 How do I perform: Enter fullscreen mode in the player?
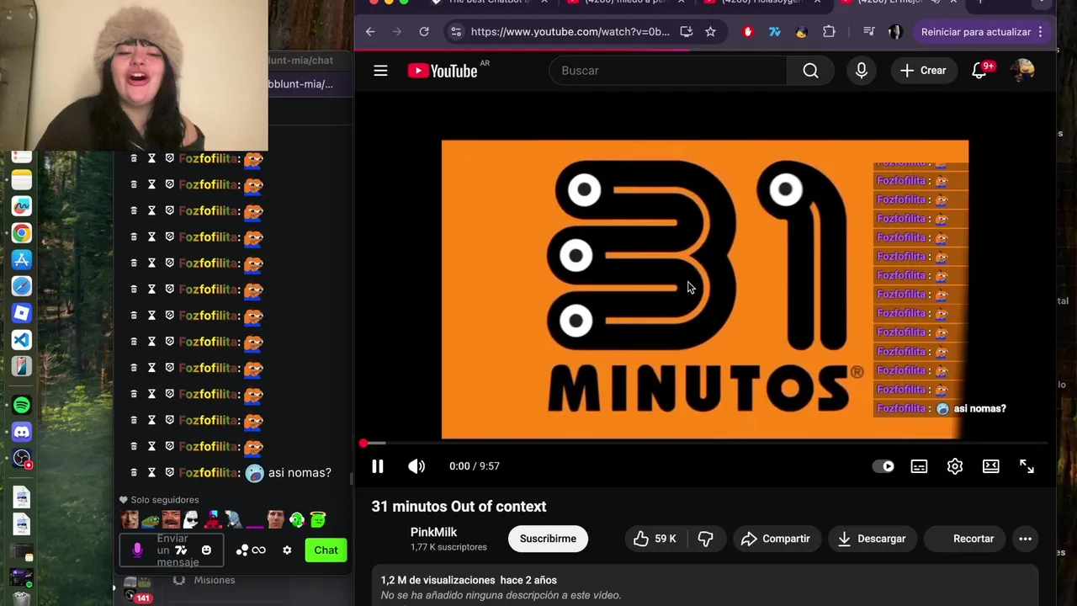click(1027, 466)
